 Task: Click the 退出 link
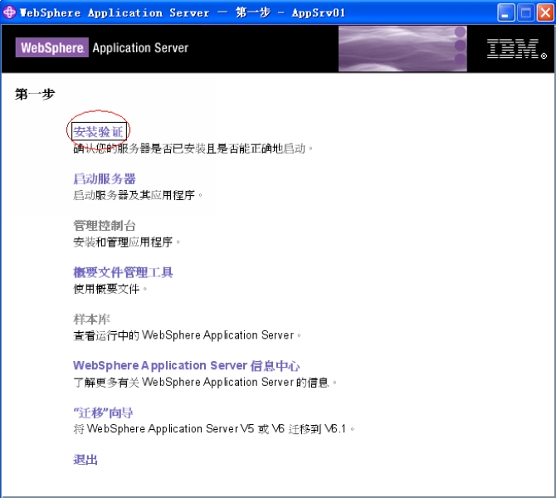click(x=85, y=460)
